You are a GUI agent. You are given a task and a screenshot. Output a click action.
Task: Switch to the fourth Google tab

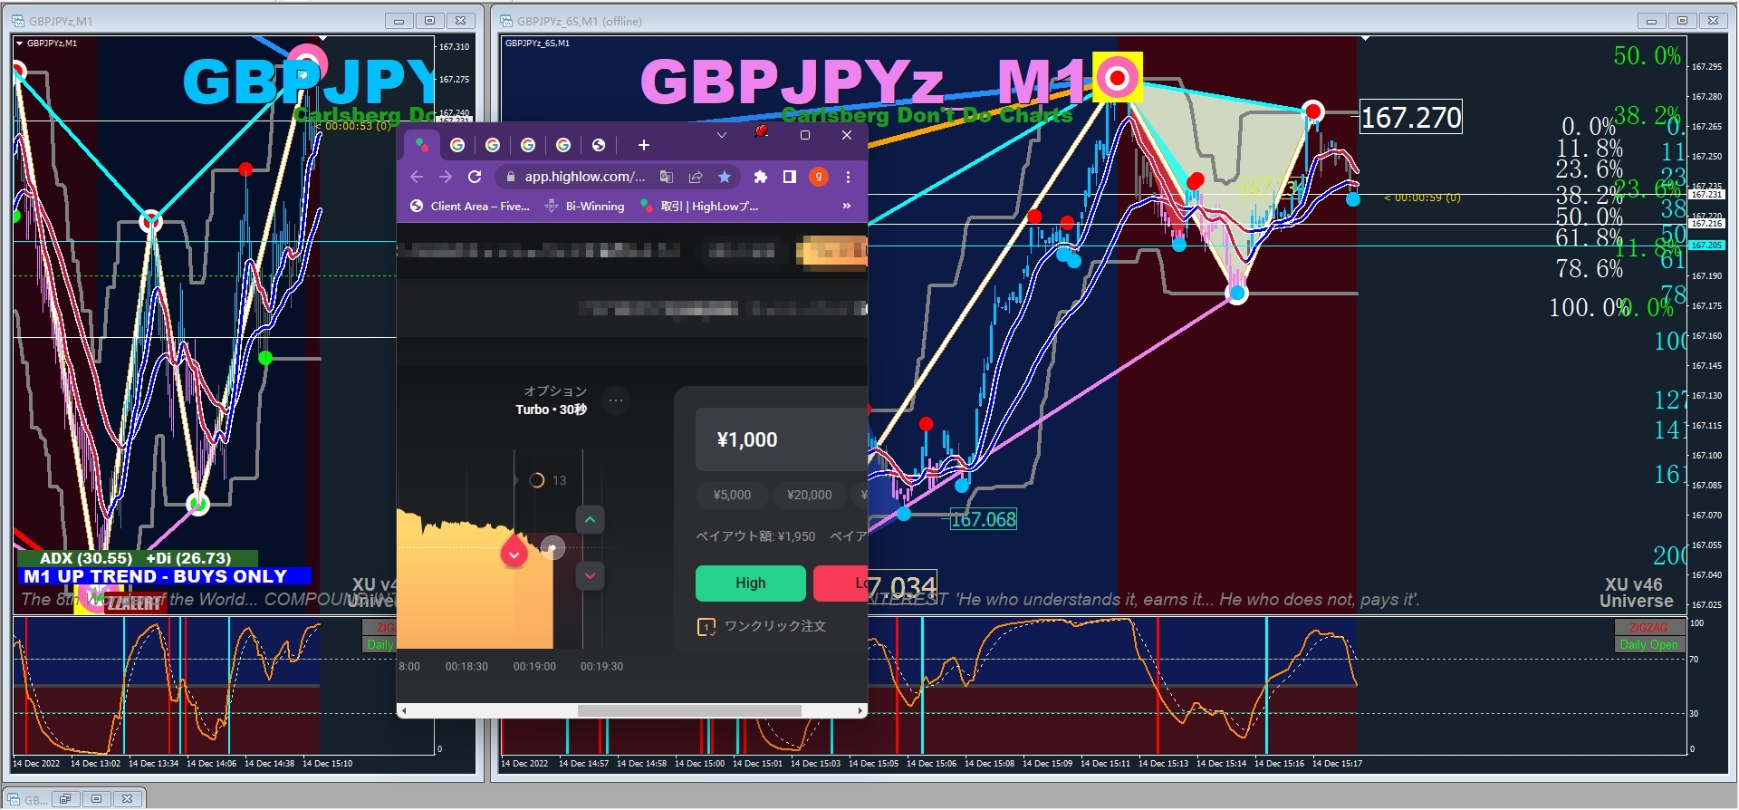(x=563, y=145)
